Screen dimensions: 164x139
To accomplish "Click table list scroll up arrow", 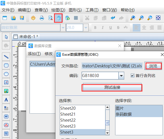I will (107, 107).
